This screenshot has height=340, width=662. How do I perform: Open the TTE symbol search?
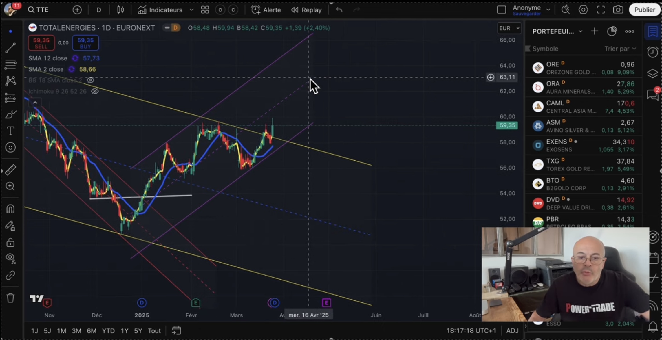(x=38, y=10)
